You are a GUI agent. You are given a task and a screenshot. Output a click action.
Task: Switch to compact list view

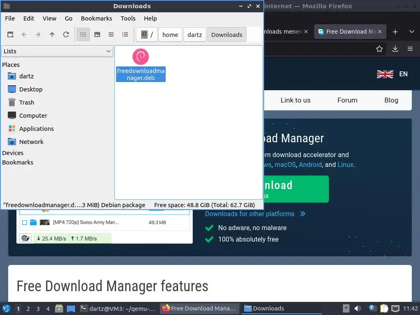point(111,34)
